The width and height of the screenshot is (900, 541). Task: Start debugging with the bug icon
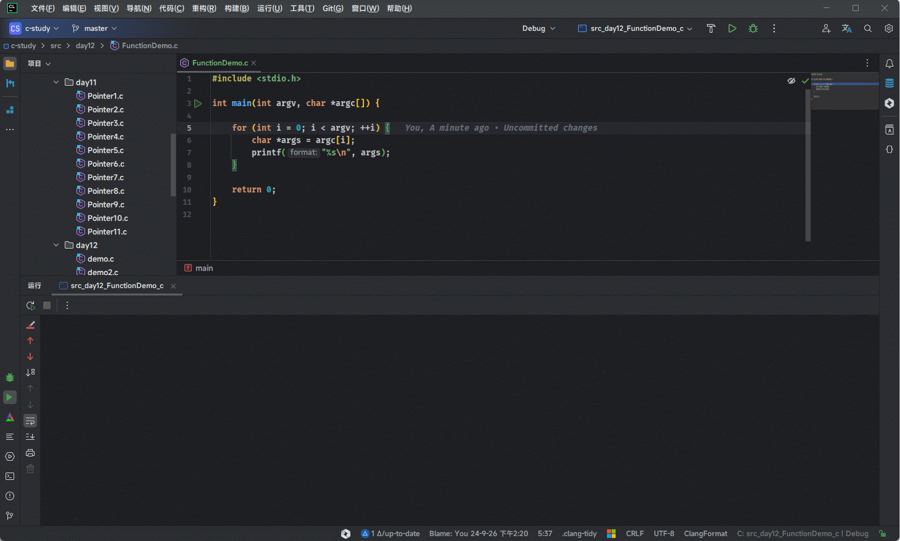coord(753,28)
